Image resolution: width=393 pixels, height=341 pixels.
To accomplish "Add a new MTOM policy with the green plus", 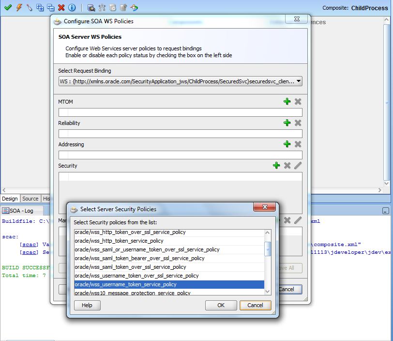I will (x=287, y=102).
